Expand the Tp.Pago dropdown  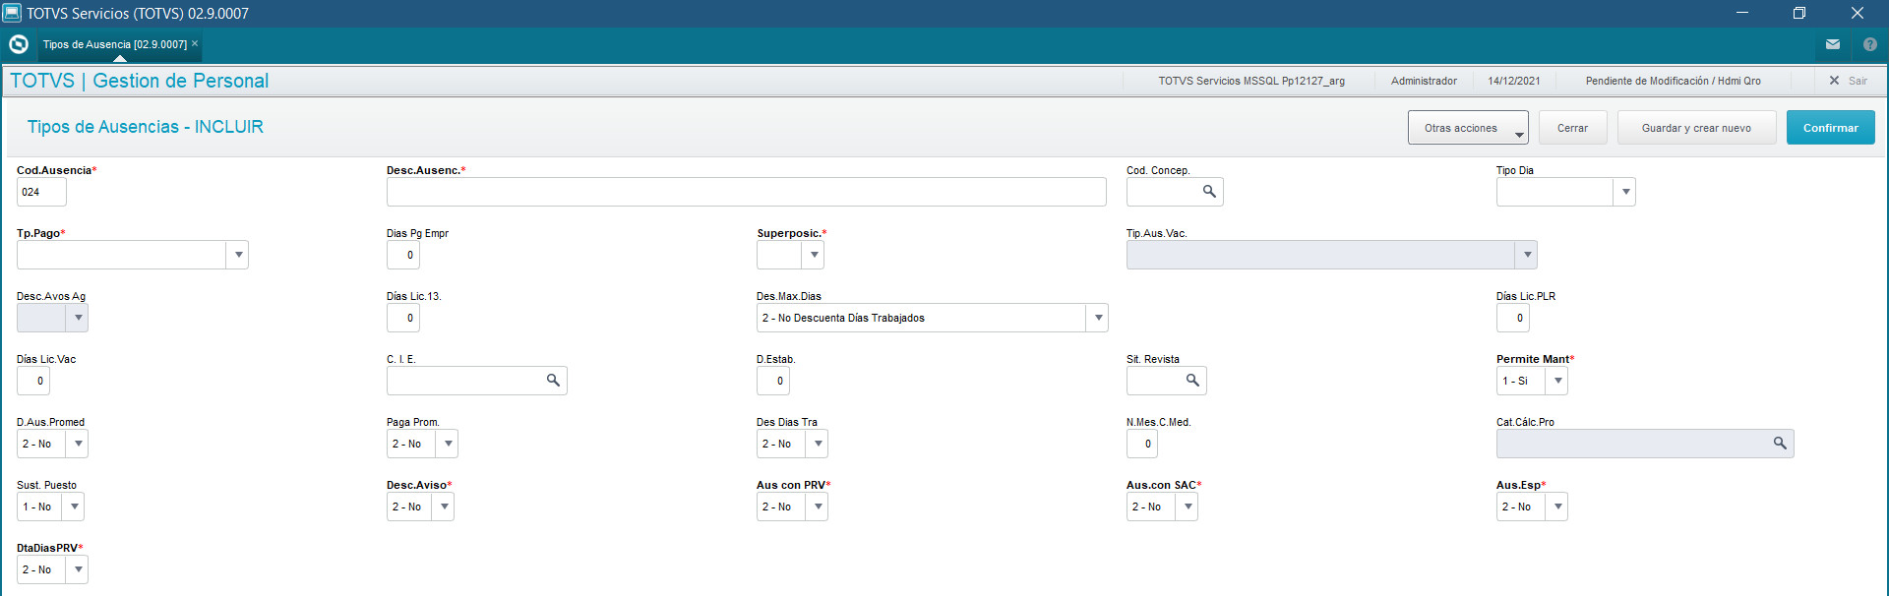point(238,255)
